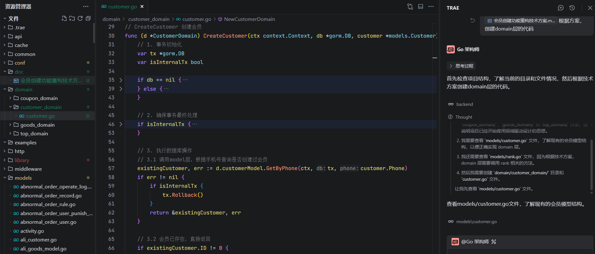595x254 pixels.
Task: Toggle editor layout split icon
Action: tap(421, 6)
